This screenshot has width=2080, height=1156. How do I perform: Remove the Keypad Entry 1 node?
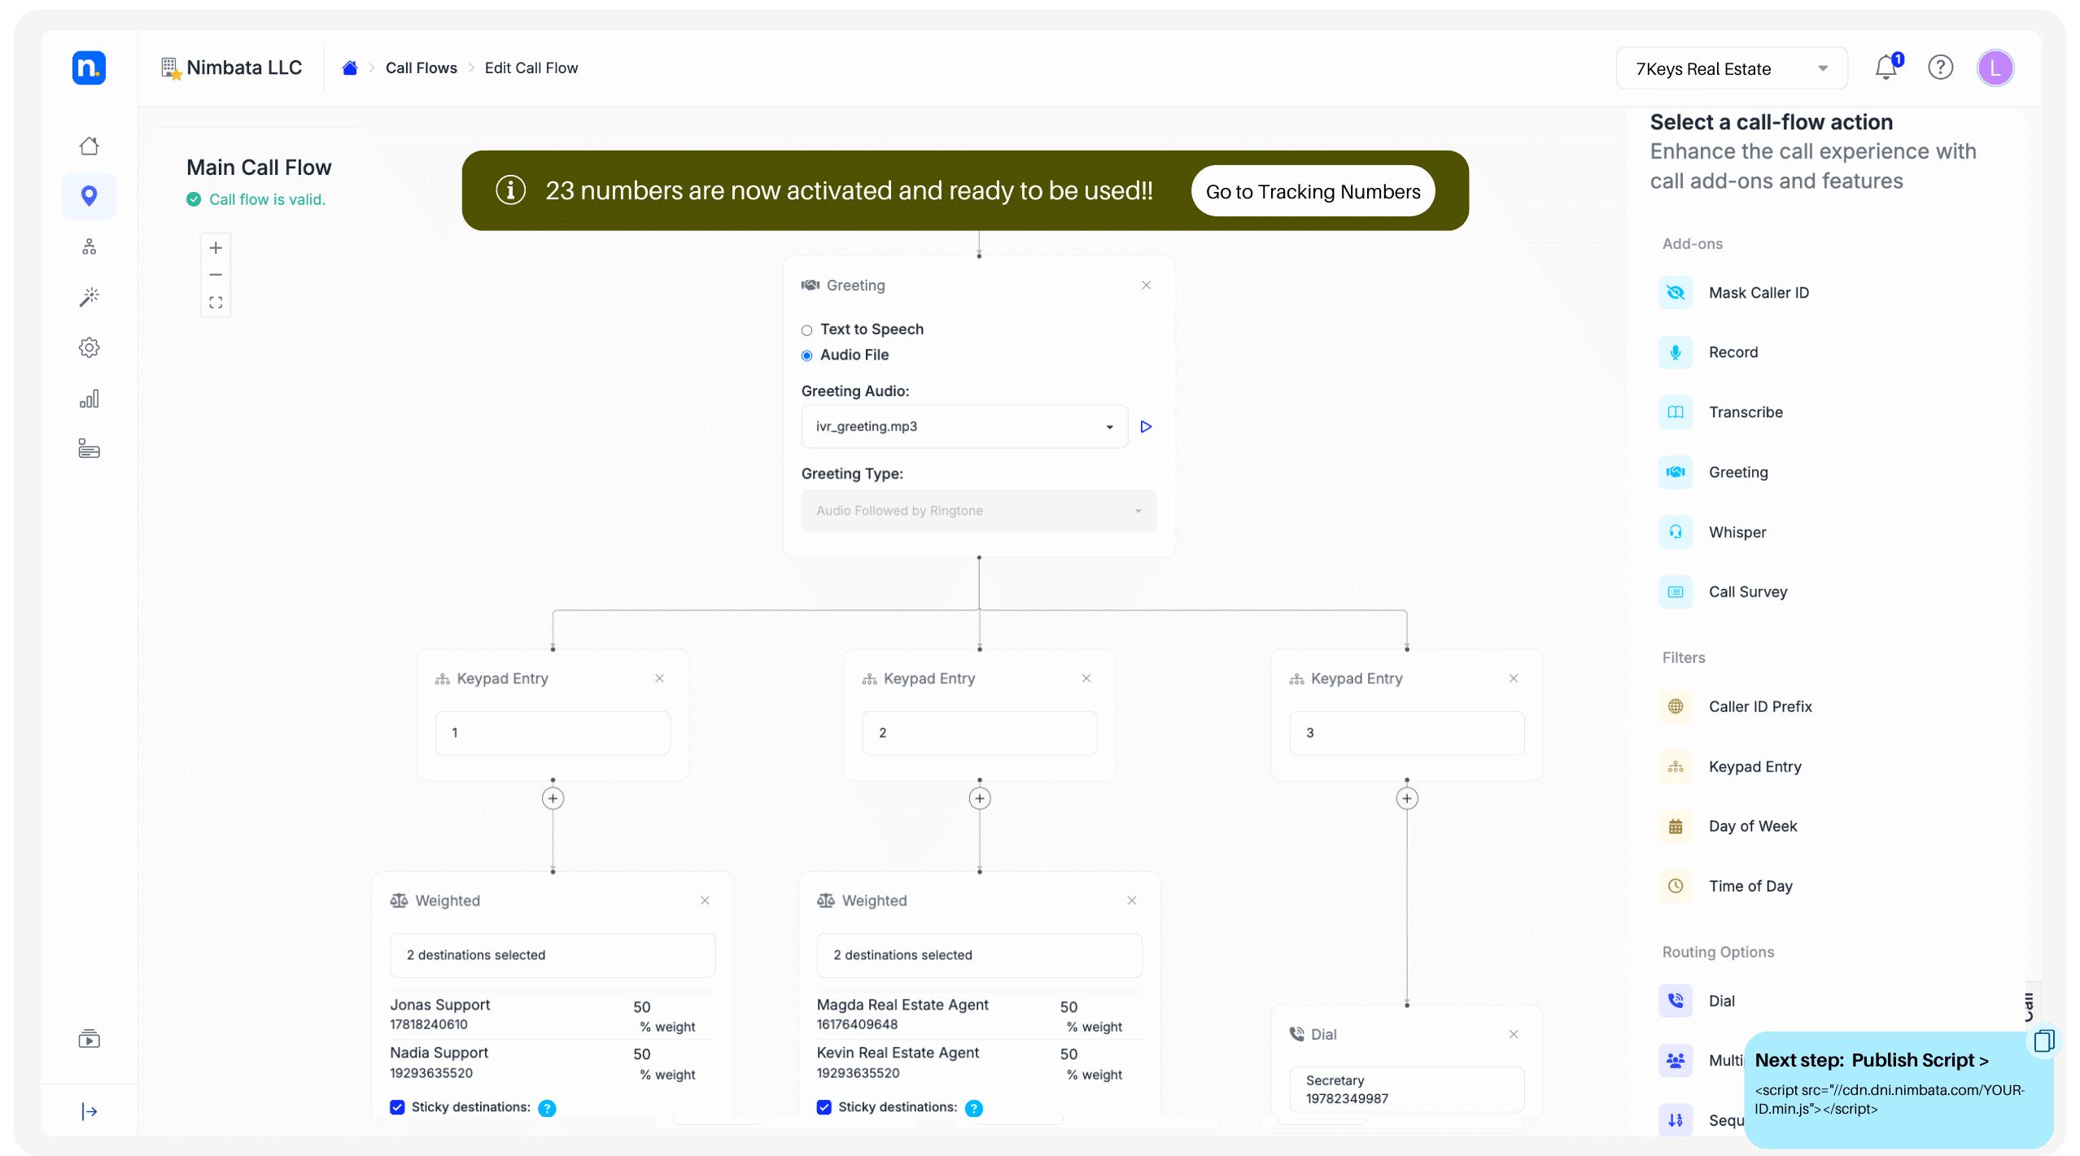(660, 678)
